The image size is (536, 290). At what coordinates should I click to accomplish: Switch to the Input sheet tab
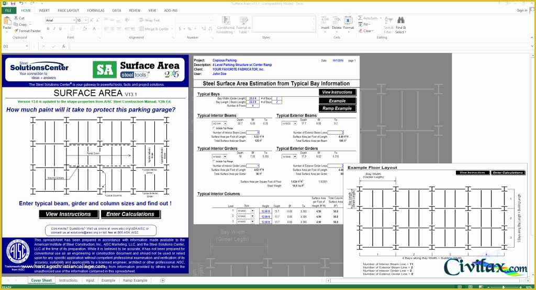(x=90, y=281)
